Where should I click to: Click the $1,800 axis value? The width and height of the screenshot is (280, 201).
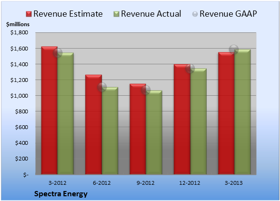[19, 32]
